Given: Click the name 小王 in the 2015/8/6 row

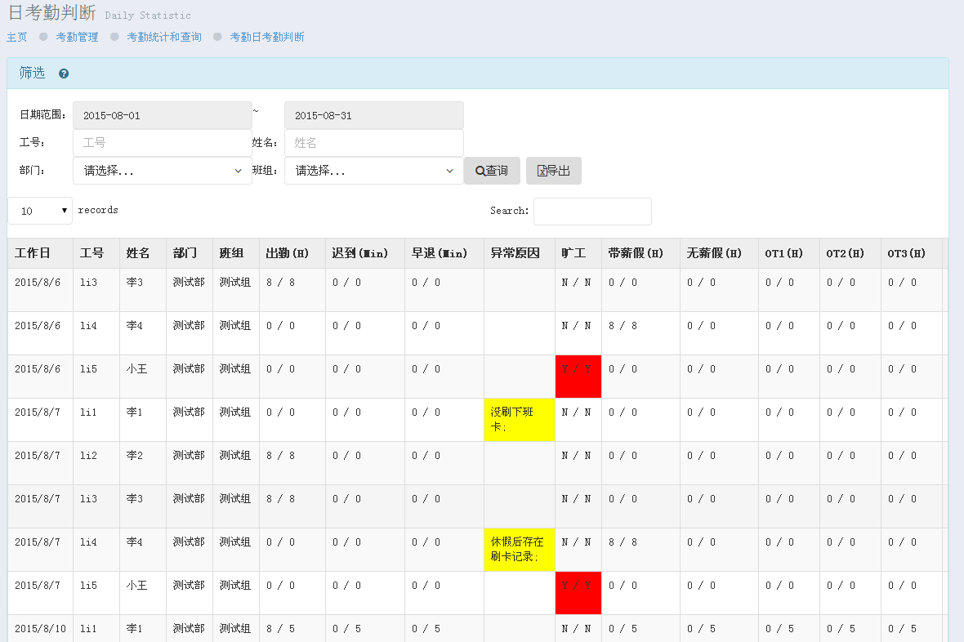Looking at the screenshot, I should [x=136, y=369].
